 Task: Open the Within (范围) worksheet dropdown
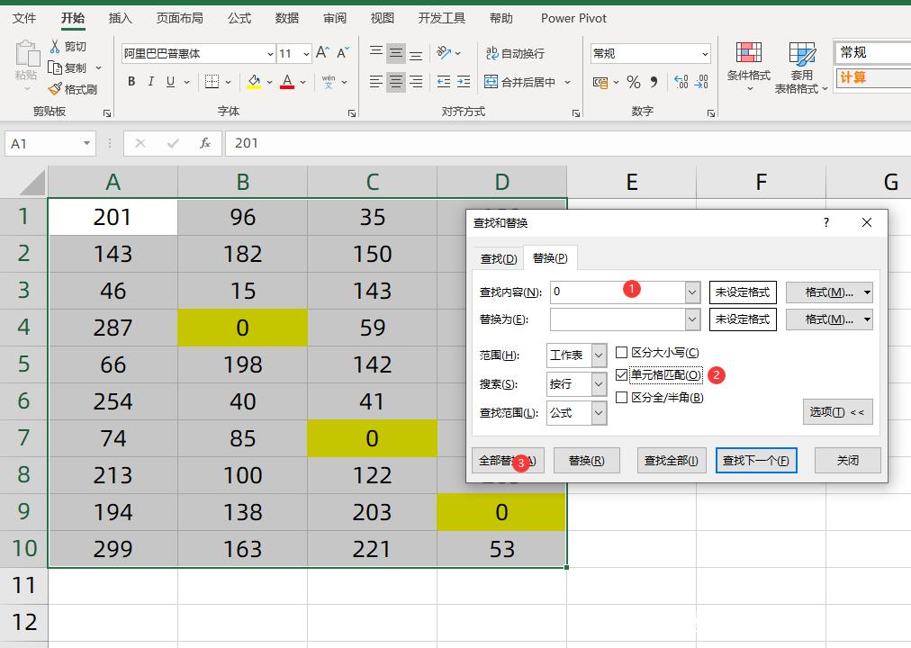599,355
